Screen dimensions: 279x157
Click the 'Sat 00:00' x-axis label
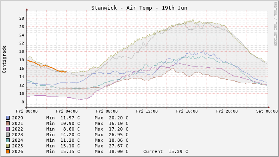(x=267, y=111)
